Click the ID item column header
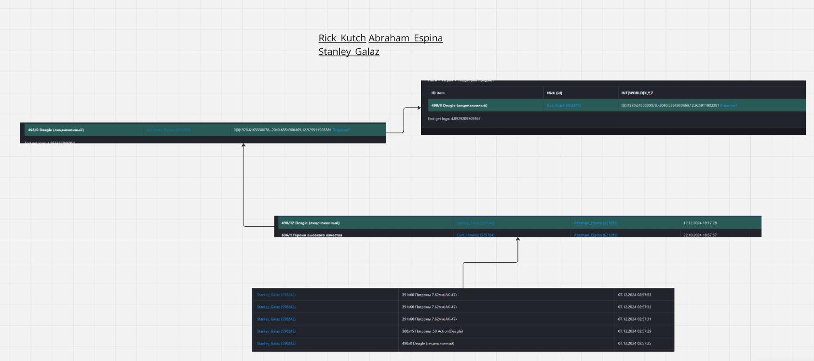The width and height of the screenshot is (814, 361). coord(438,93)
